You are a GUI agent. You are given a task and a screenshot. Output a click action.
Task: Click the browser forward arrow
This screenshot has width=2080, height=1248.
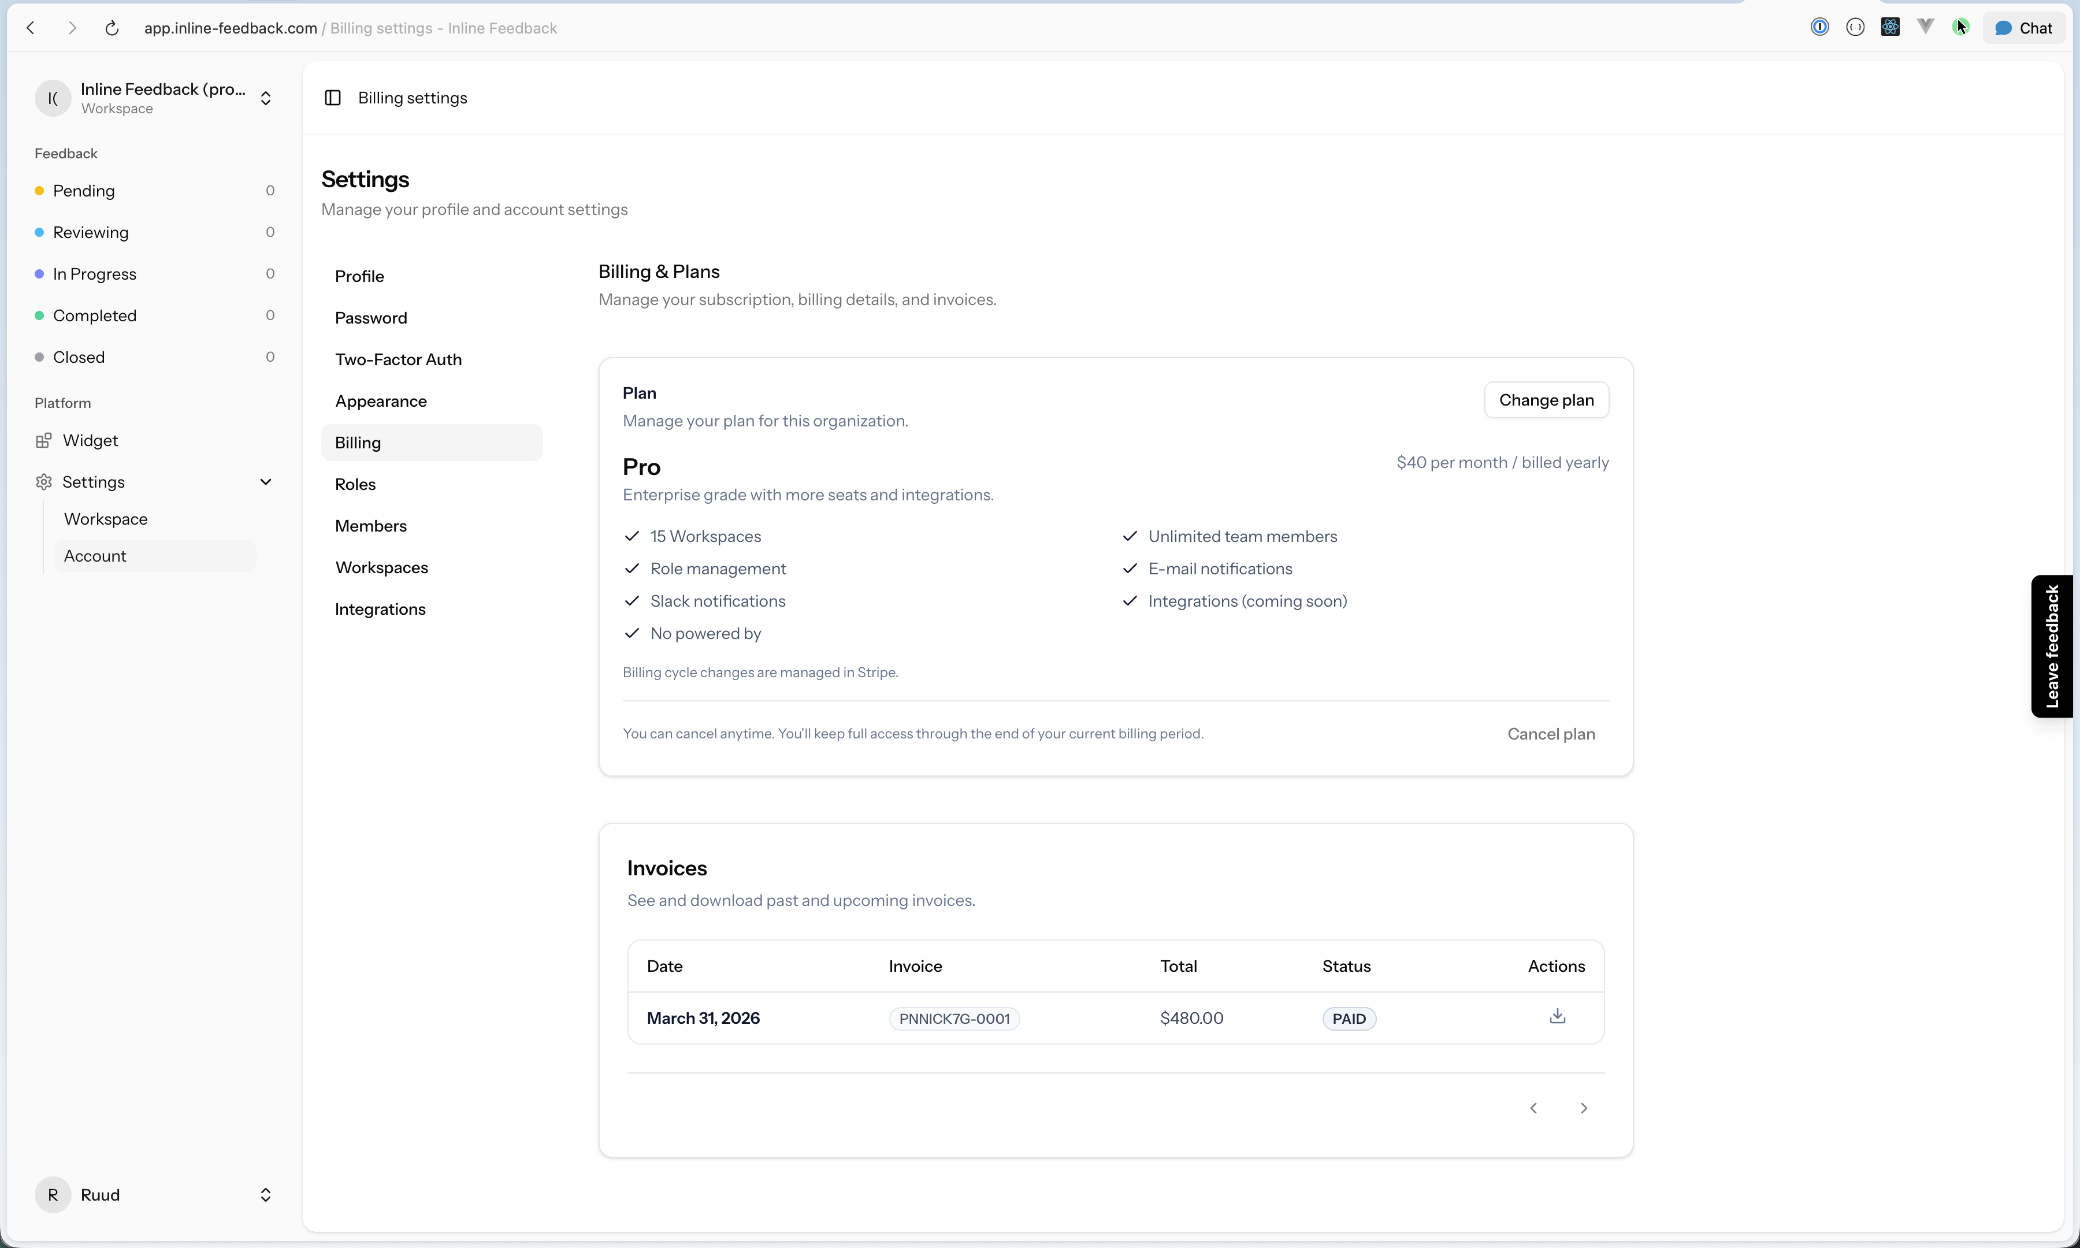[72, 28]
